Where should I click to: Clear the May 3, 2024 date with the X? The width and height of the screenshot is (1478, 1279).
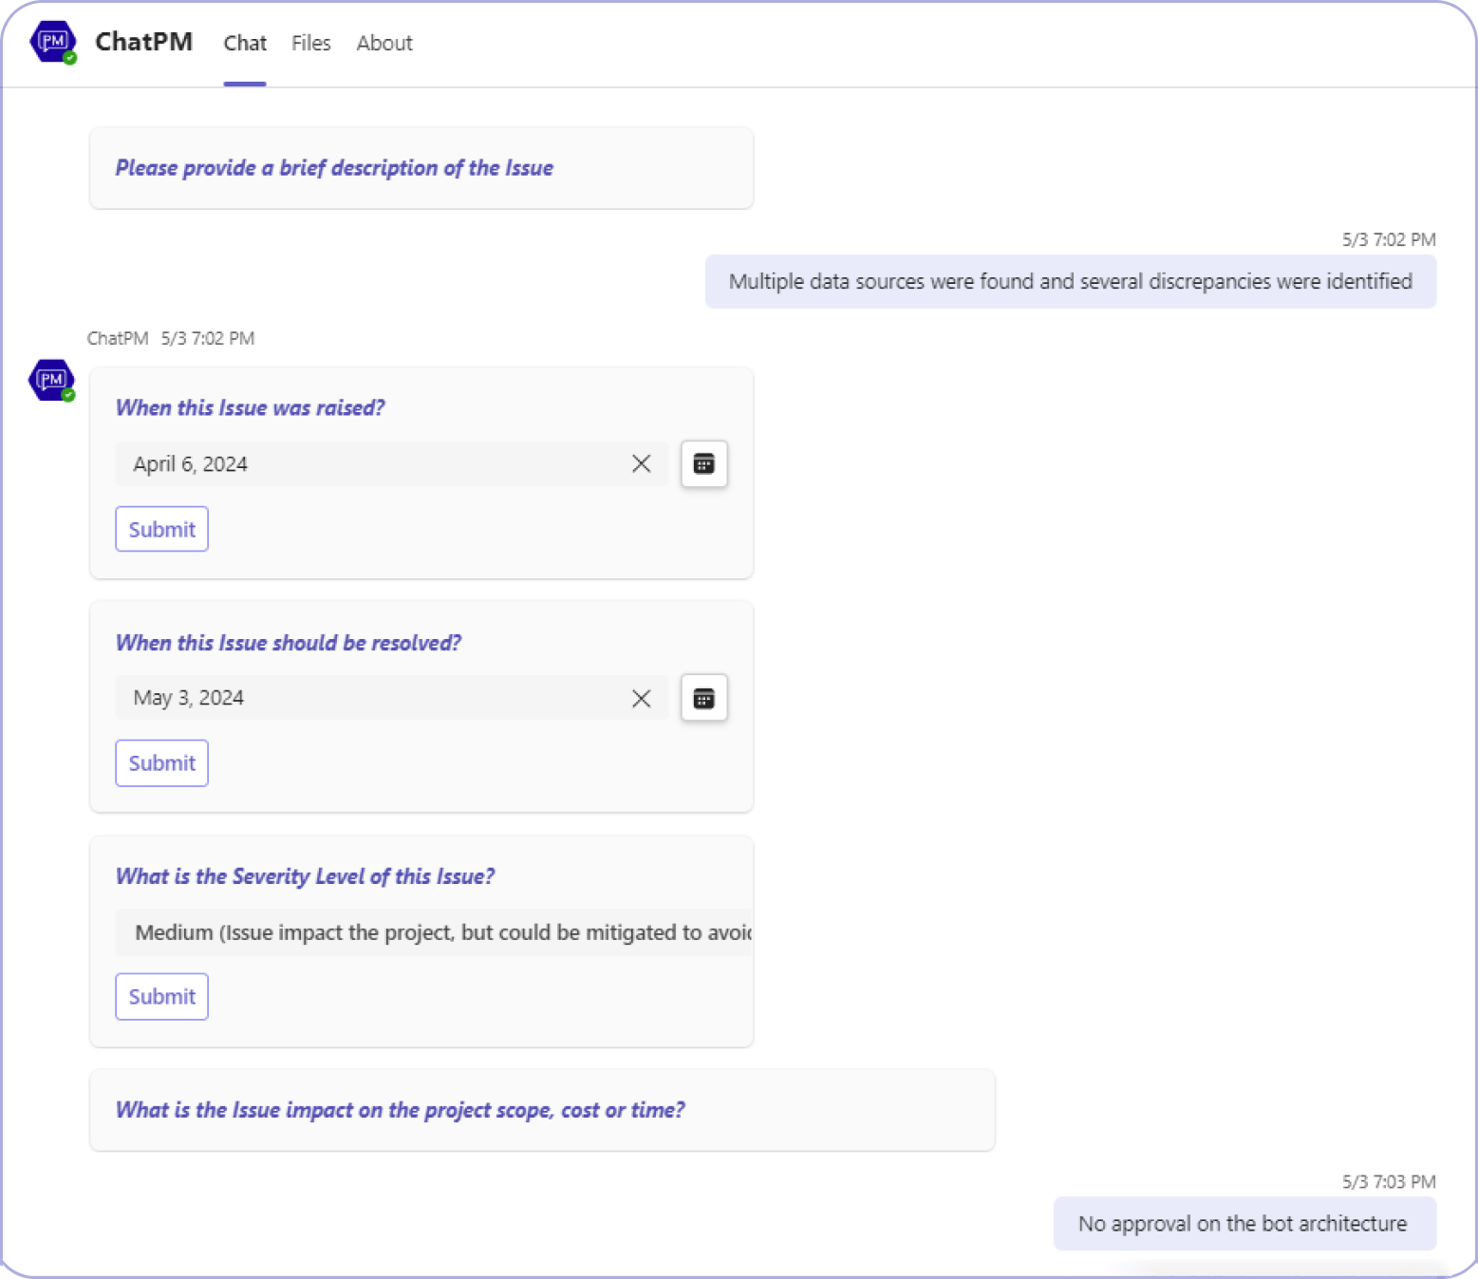point(641,698)
